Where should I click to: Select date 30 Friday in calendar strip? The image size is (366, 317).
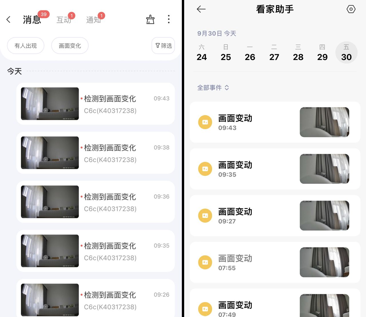pyautogui.click(x=346, y=53)
